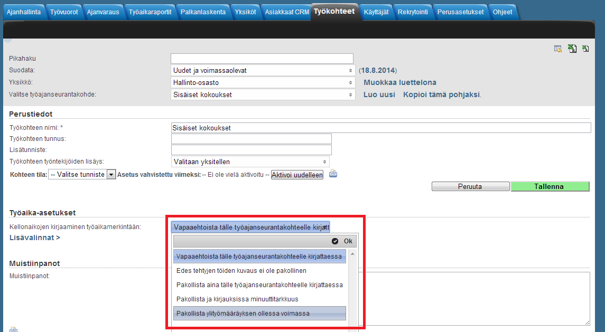
Task: Click the Peruuta button
Action: click(470, 186)
